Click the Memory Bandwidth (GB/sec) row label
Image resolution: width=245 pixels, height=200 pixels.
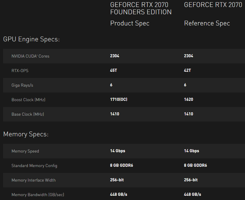coord(38,195)
